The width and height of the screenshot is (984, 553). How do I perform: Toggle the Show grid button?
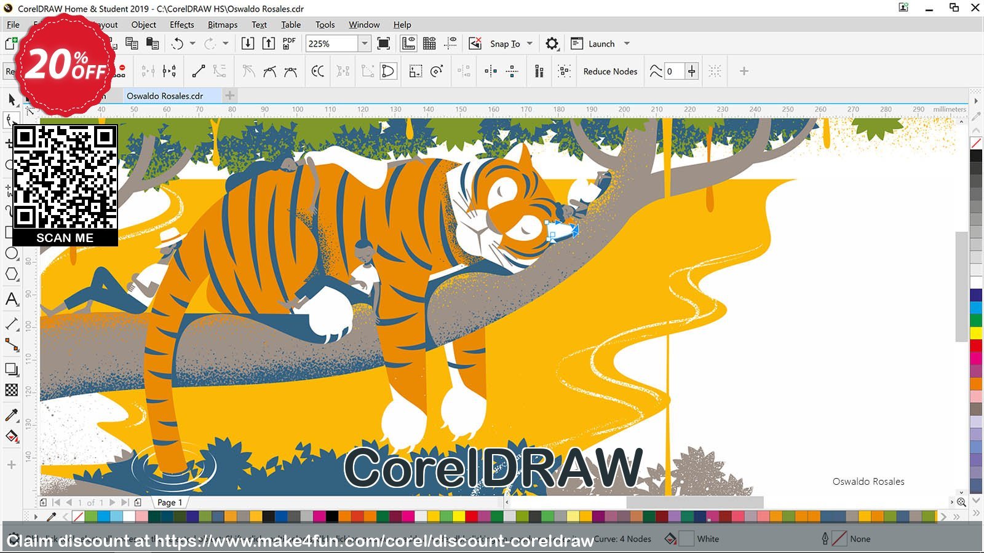(x=429, y=44)
